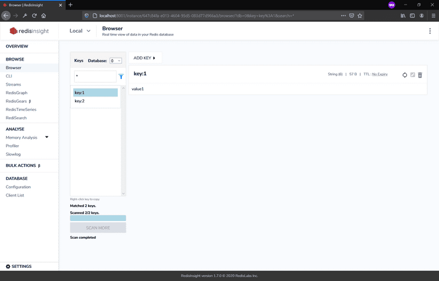Expand the Memory Analysis submenu
This screenshot has width=439, height=281.
click(47, 137)
